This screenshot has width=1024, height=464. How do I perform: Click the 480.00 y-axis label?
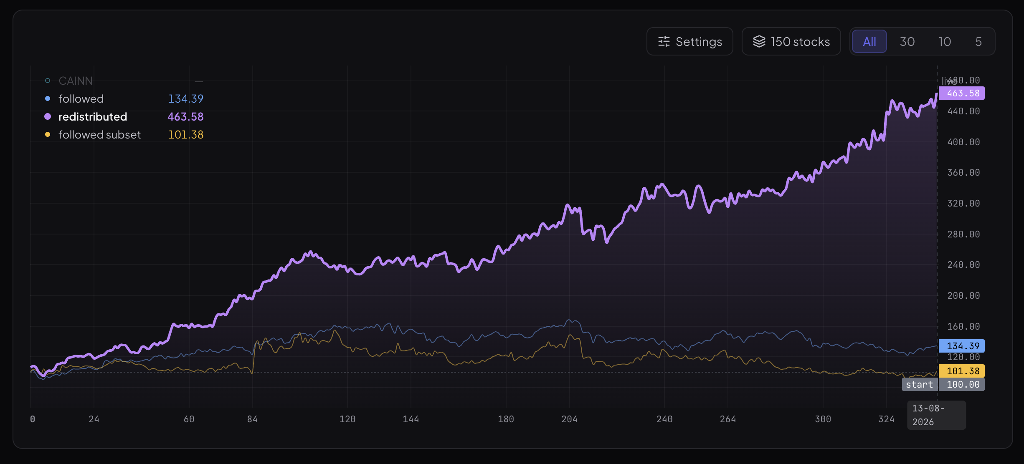click(964, 80)
